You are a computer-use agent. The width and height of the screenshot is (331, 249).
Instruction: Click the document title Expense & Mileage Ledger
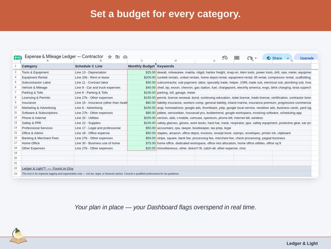pyautogui.click(x=64, y=56)
